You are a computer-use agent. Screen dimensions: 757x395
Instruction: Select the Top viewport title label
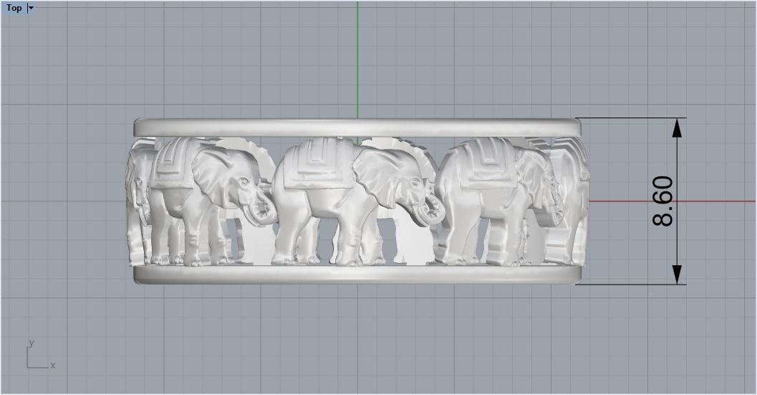pos(14,8)
